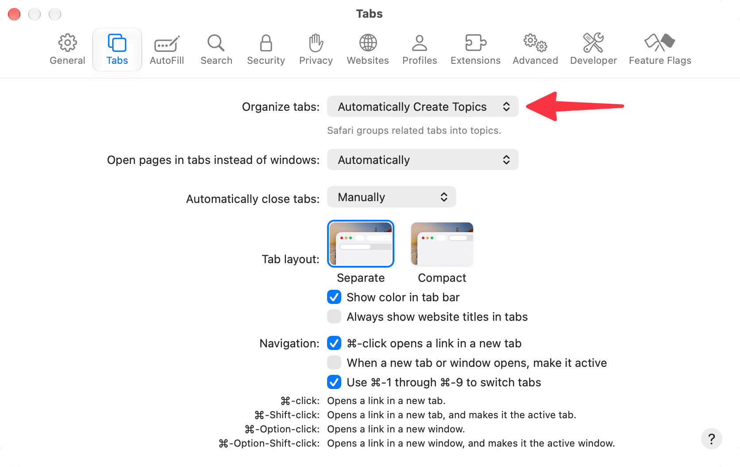This screenshot has width=740, height=467.
Task: Open the Developer tools pane
Action: pos(594,50)
